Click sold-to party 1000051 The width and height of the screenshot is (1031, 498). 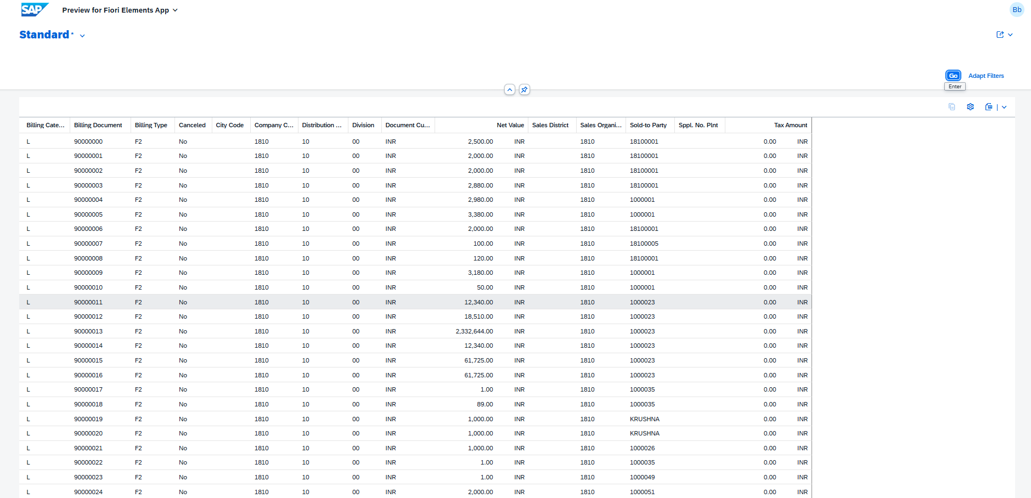(x=643, y=492)
